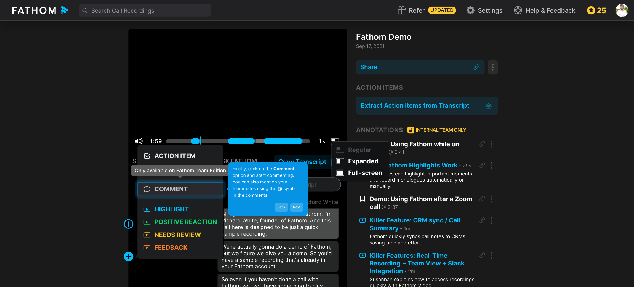634x298 pixels.
Task: Click the Fathom logo
Action: (40, 10)
